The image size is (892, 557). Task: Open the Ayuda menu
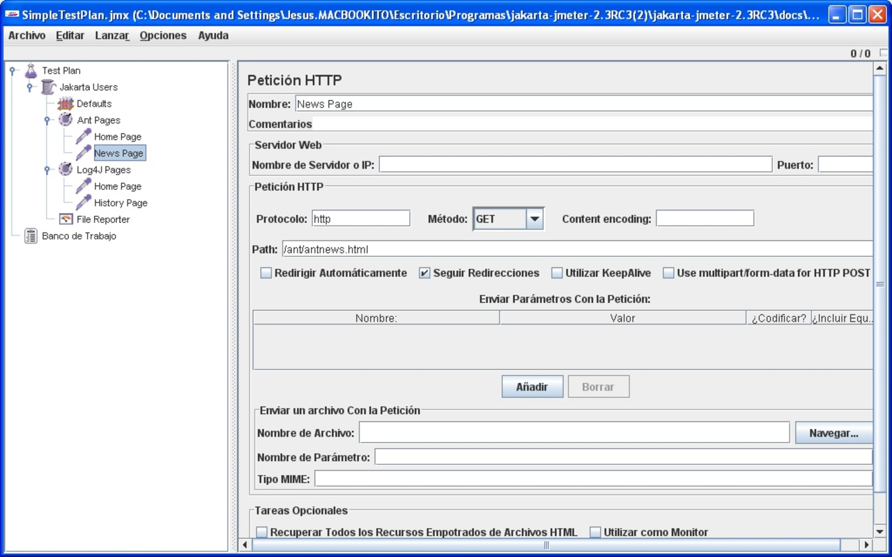click(213, 36)
